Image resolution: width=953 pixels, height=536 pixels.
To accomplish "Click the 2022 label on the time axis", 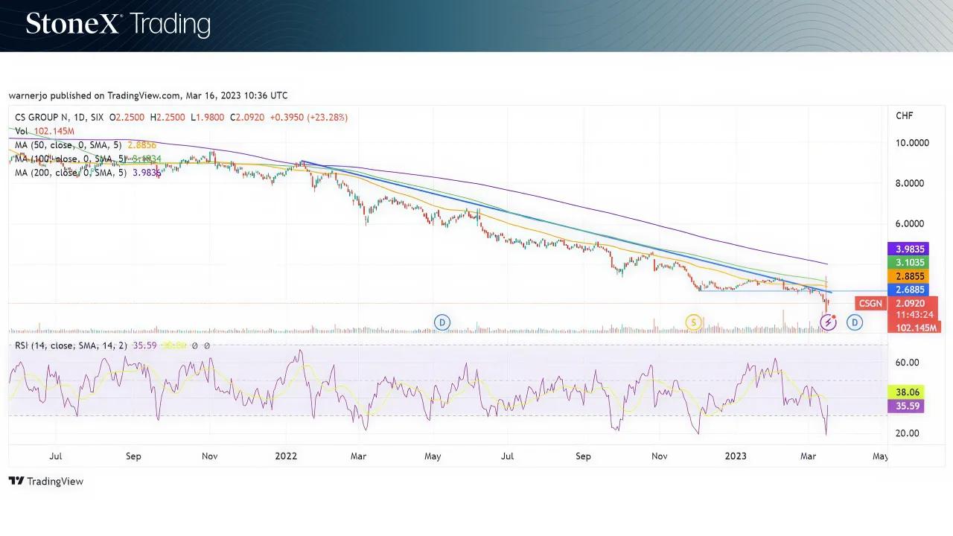I will tap(286, 456).
